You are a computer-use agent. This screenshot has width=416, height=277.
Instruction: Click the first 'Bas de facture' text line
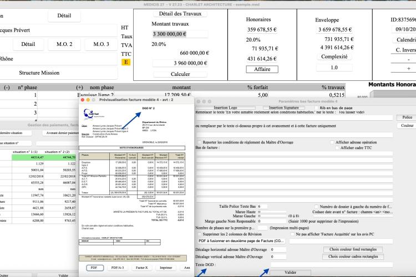[294, 153]
